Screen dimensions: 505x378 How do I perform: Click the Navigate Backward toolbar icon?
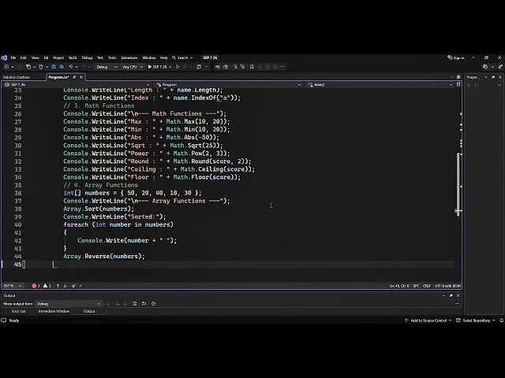[x=6, y=67]
